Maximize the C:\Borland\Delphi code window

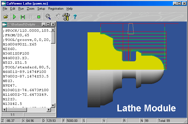pos(48,24)
